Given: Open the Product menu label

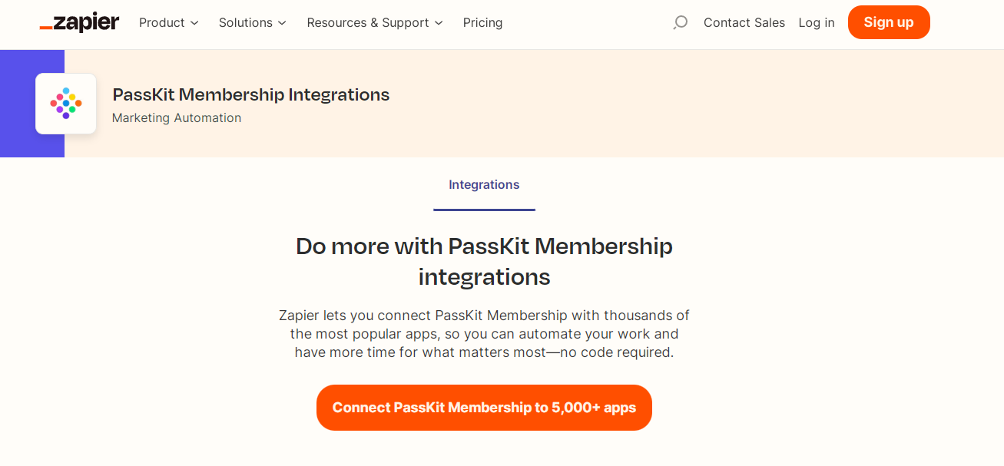Looking at the screenshot, I should click(x=161, y=23).
